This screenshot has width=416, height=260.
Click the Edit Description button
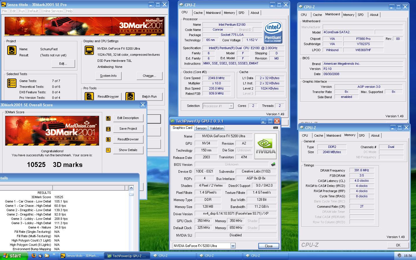pos(128,118)
